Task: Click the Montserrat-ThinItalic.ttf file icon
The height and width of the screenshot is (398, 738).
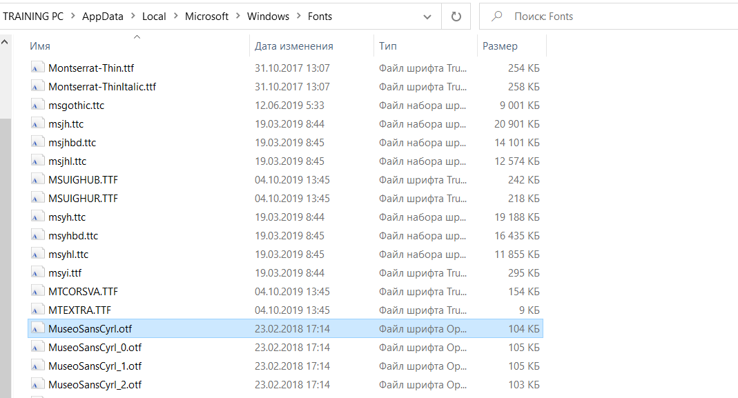Action: [38, 86]
